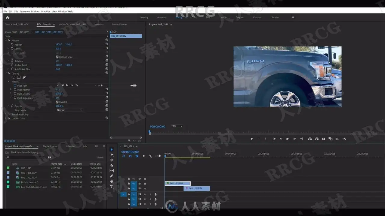Switch to the Media Browser tab
The height and width of the screenshot is (216, 385).
point(50,146)
